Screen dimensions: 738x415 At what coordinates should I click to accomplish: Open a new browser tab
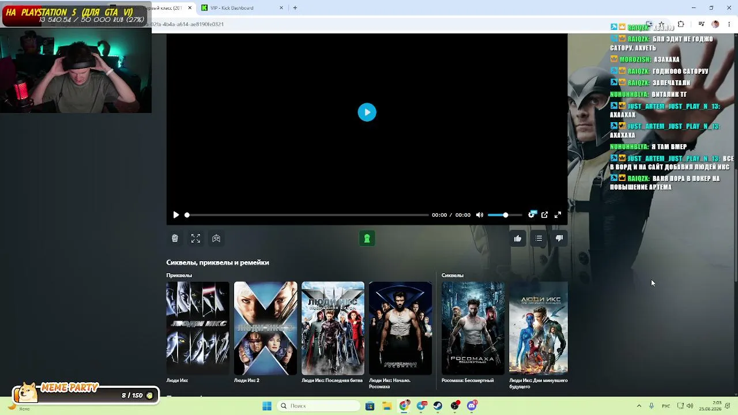(x=295, y=8)
